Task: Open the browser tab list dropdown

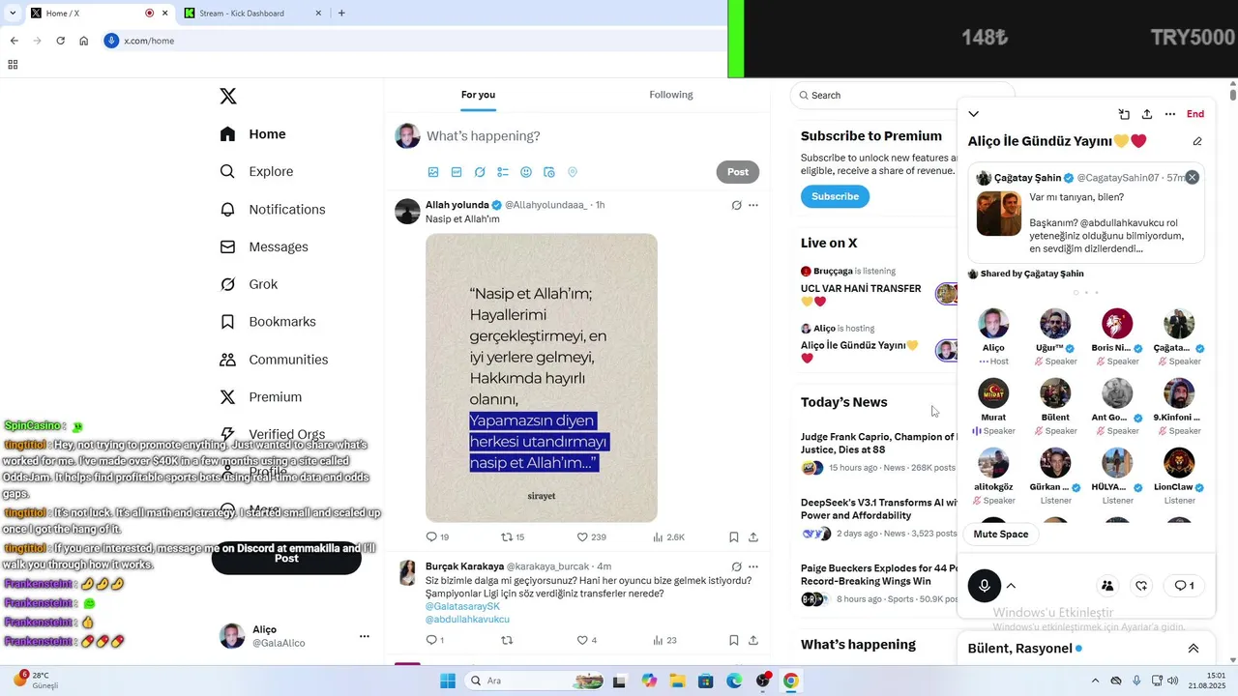Action: [x=12, y=14]
